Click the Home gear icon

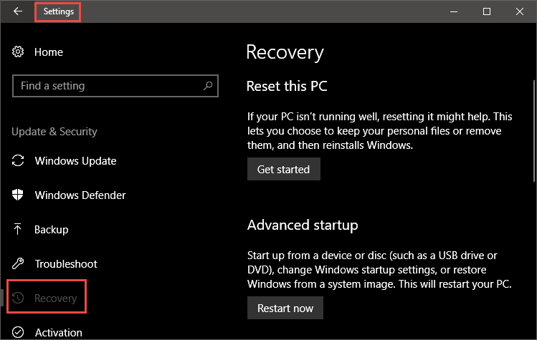pyautogui.click(x=18, y=52)
